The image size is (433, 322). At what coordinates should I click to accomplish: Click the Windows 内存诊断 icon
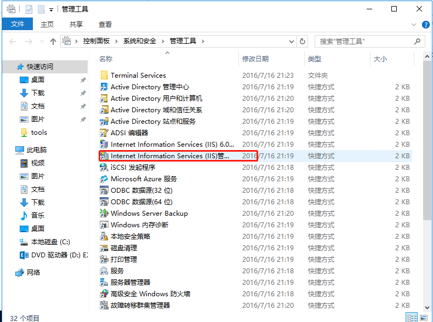tap(104, 225)
